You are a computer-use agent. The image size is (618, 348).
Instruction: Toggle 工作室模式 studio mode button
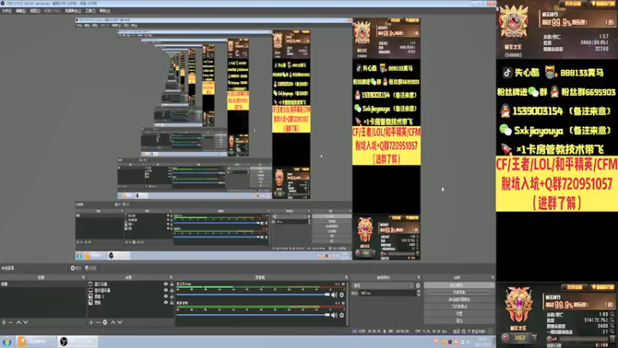459,306
